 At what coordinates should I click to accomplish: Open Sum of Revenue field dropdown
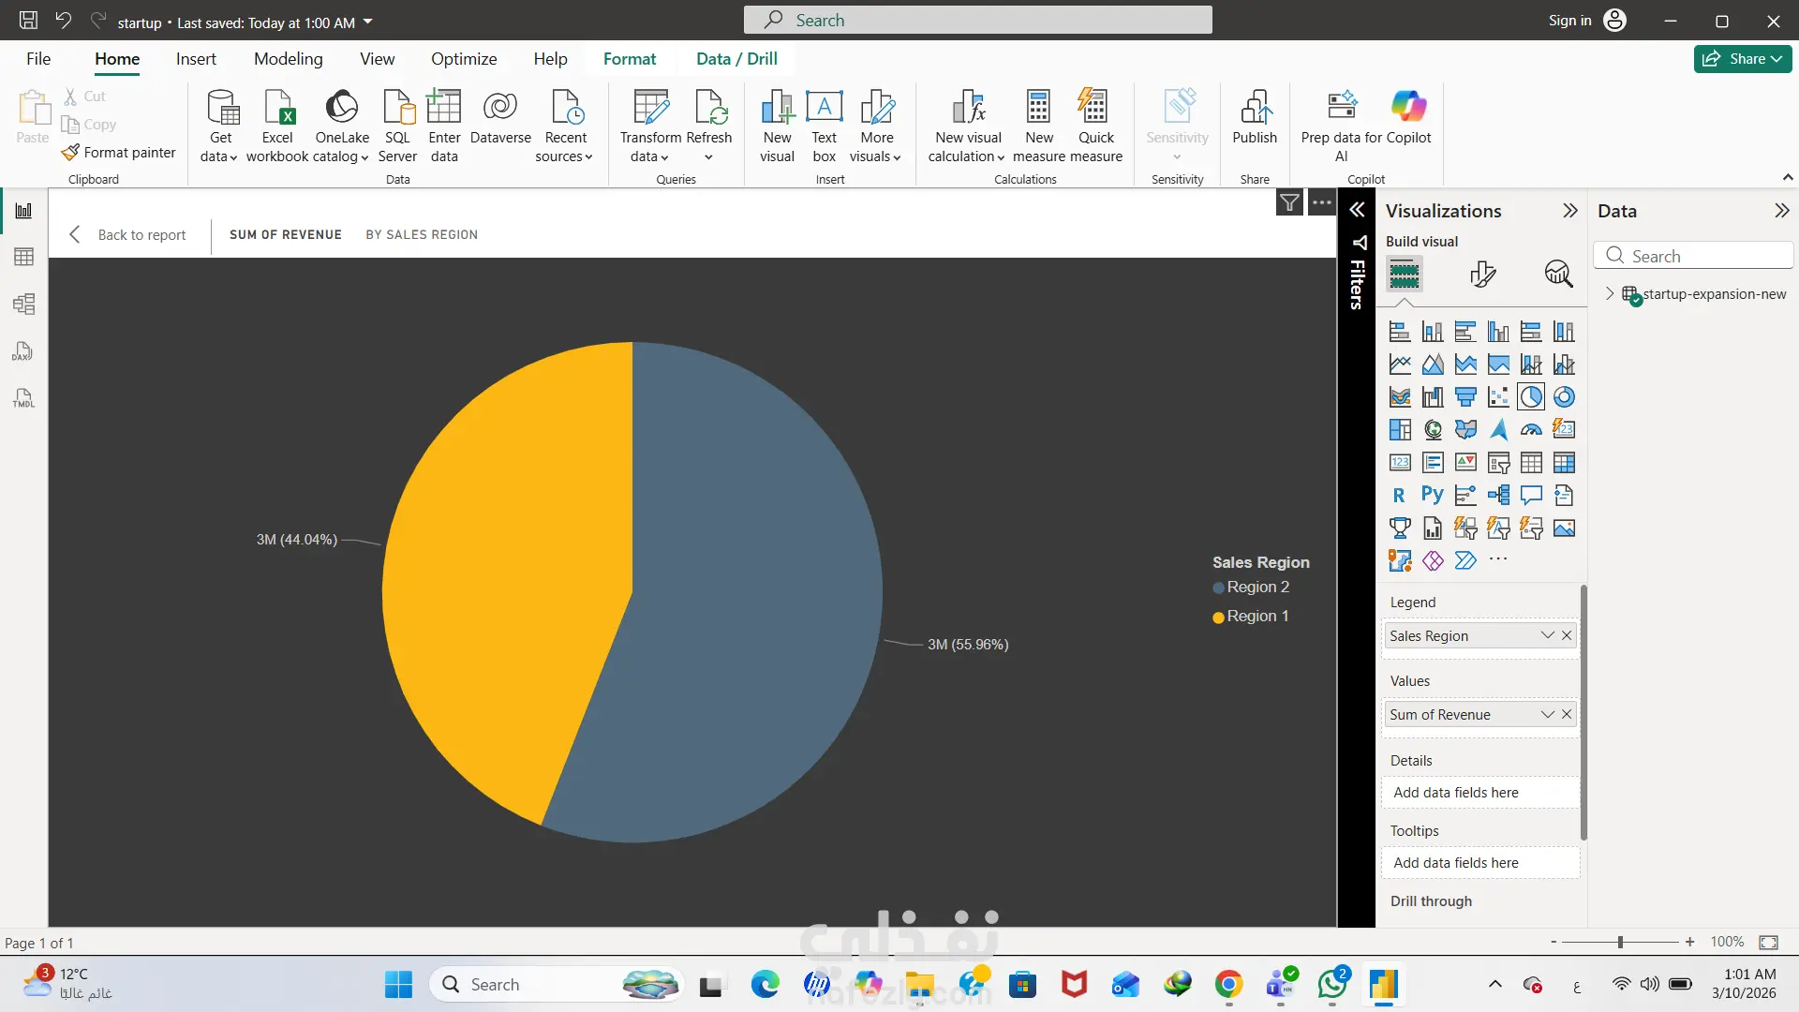(1547, 714)
